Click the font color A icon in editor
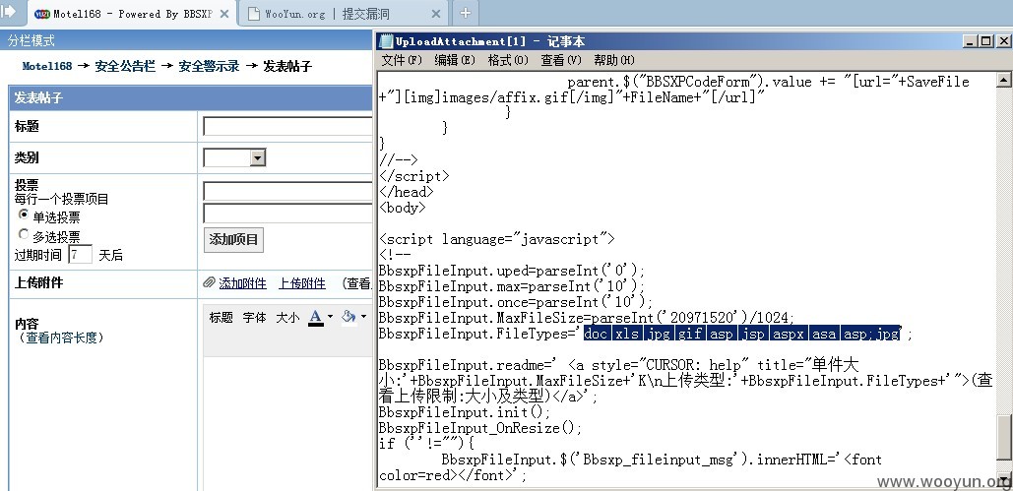 [x=316, y=317]
